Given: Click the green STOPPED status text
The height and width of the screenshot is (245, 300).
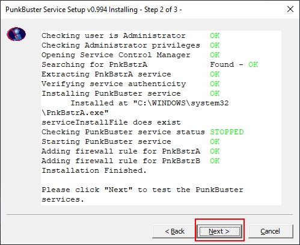Looking at the screenshot, I should point(227,132).
